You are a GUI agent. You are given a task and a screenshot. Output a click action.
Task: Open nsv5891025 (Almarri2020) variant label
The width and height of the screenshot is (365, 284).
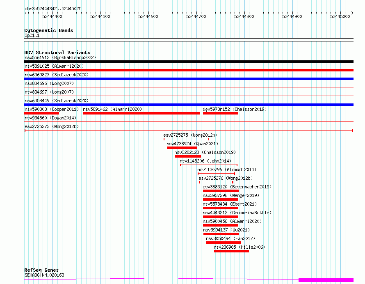(x=54, y=66)
